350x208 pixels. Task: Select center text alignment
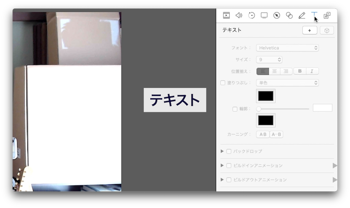coord(274,71)
